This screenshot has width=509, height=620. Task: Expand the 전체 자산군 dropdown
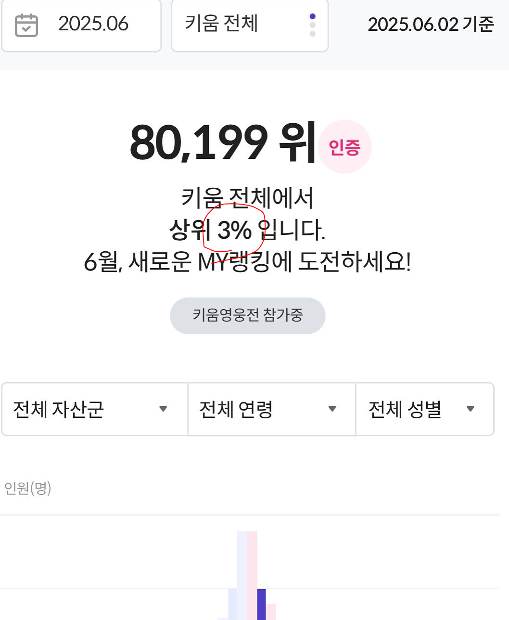pos(94,409)
